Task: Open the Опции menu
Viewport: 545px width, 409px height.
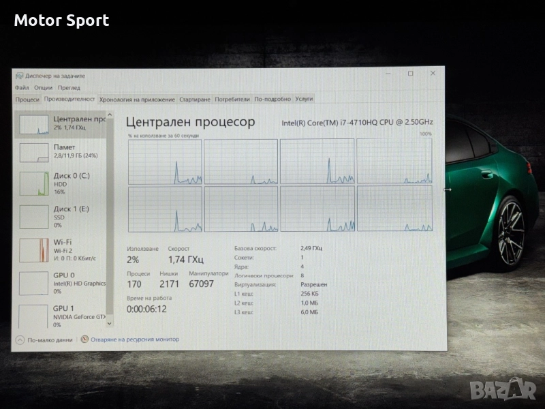Action: [43, 87]
